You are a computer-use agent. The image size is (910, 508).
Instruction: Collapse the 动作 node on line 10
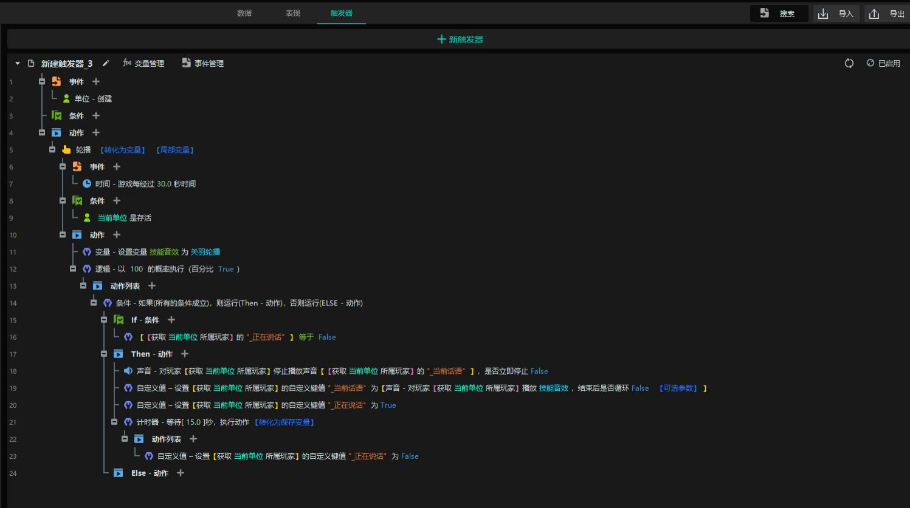[63, 234]
